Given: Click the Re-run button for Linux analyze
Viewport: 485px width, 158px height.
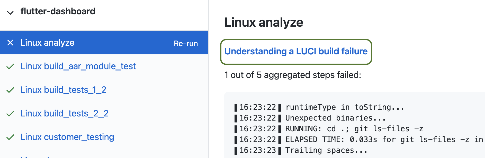Looking at the screenshot, I should pos(186,43).
